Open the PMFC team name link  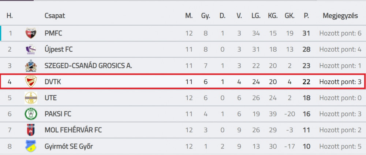[53, 33]
